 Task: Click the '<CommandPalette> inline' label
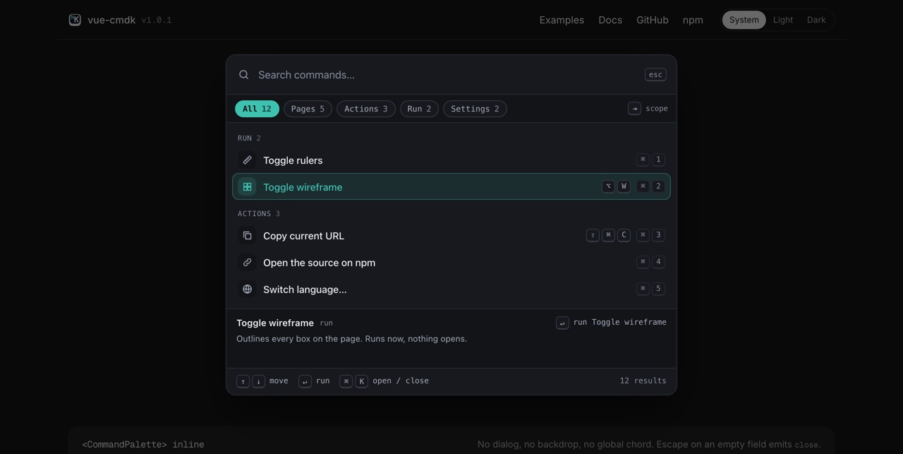point(143,445)
